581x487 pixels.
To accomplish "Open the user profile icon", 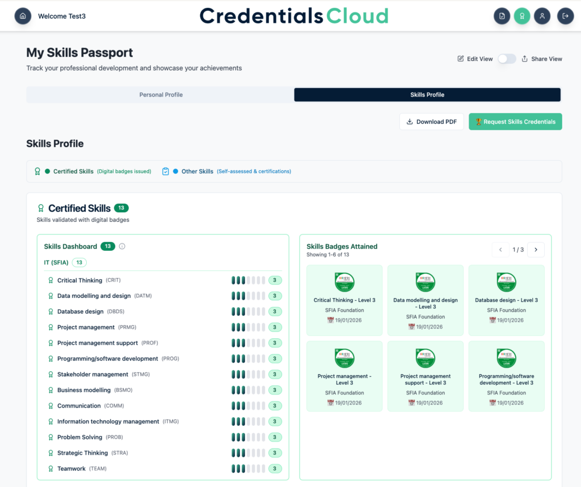I will click(542, 16).
